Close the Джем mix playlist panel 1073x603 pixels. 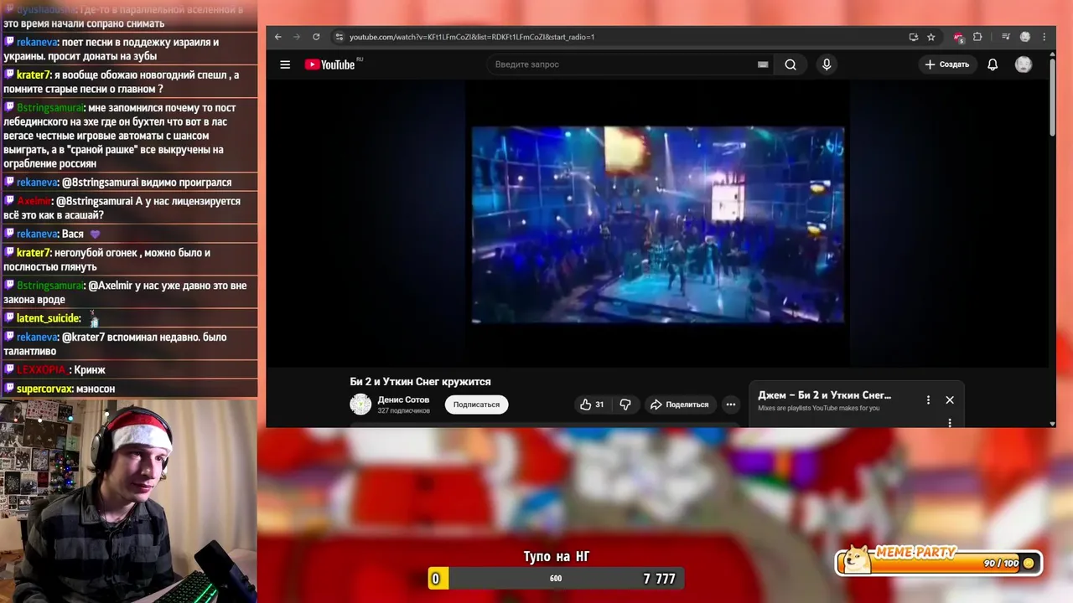tap(950, 400)
